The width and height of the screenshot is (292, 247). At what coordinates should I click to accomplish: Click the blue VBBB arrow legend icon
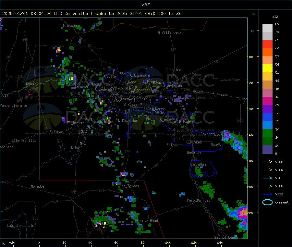coord(267,194)
